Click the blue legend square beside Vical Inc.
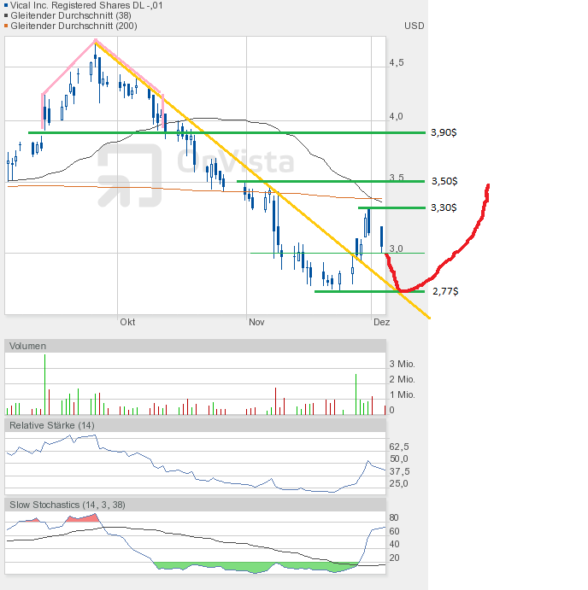The width and height of the screenshot is (588, 590). 6,5
